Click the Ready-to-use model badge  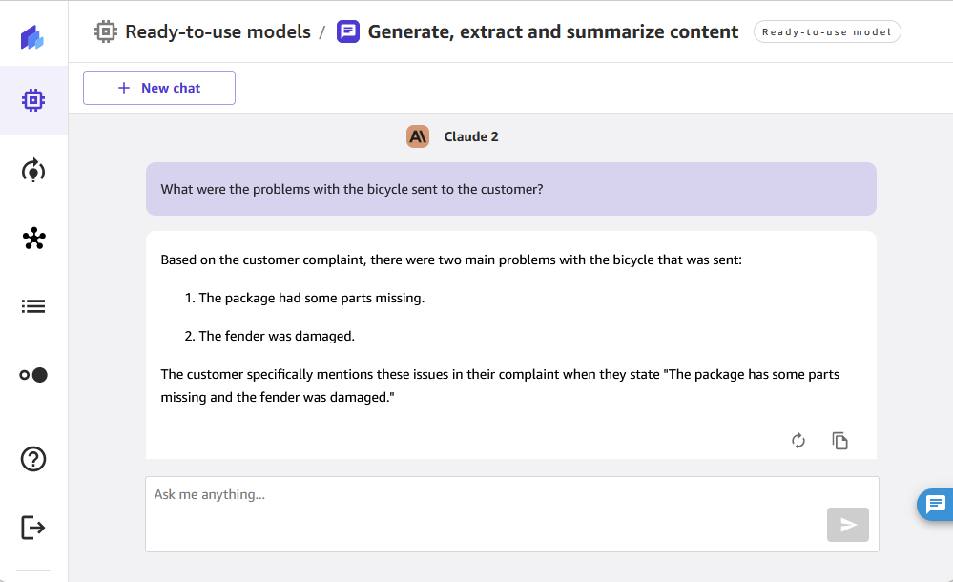(x=826, y=31)
